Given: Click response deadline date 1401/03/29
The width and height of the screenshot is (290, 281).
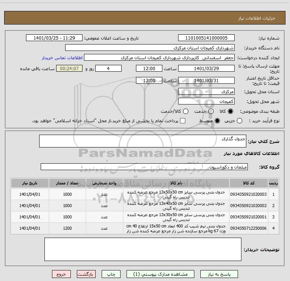Looking at the screenshot, I should 206,69.
